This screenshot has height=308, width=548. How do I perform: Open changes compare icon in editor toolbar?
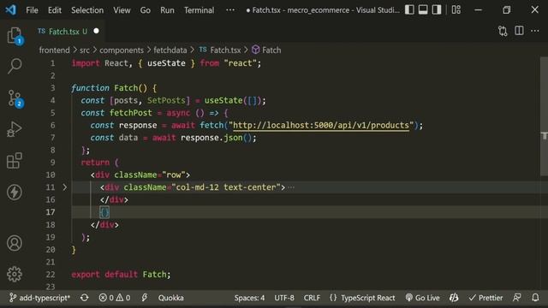503,31
